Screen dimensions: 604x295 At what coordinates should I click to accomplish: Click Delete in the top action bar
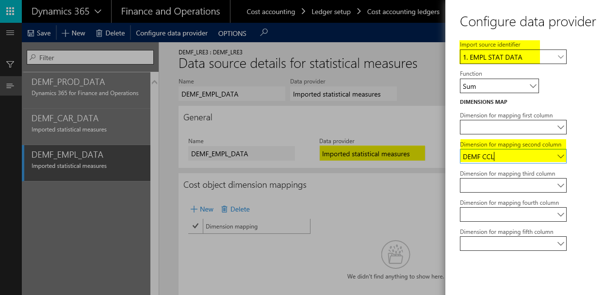click(110, 33)
